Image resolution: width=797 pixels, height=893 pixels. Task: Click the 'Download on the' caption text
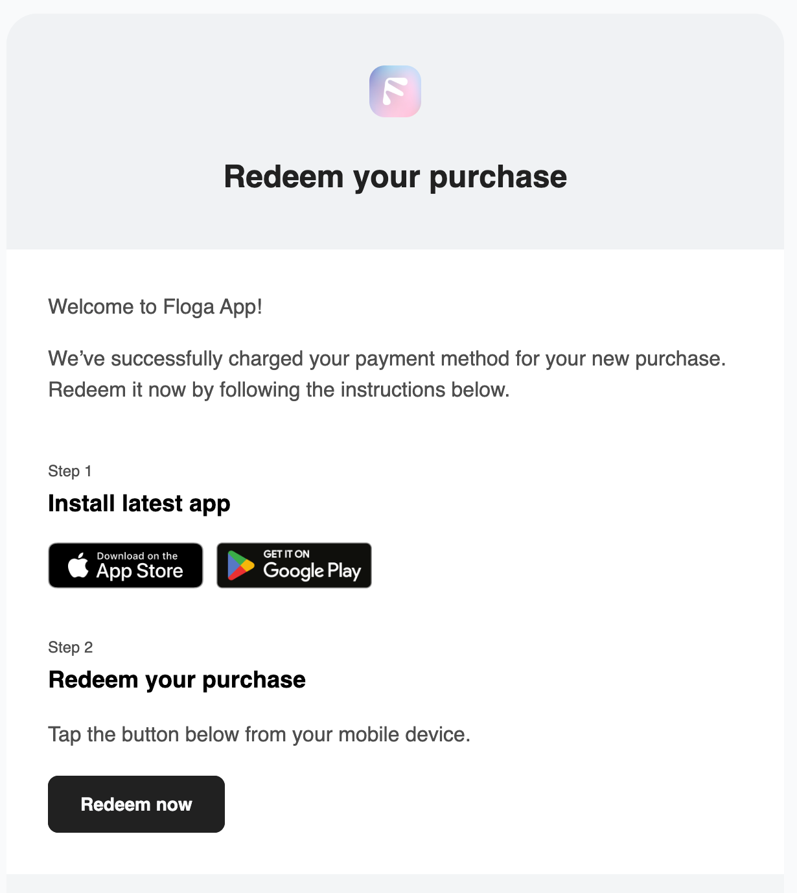137,556
